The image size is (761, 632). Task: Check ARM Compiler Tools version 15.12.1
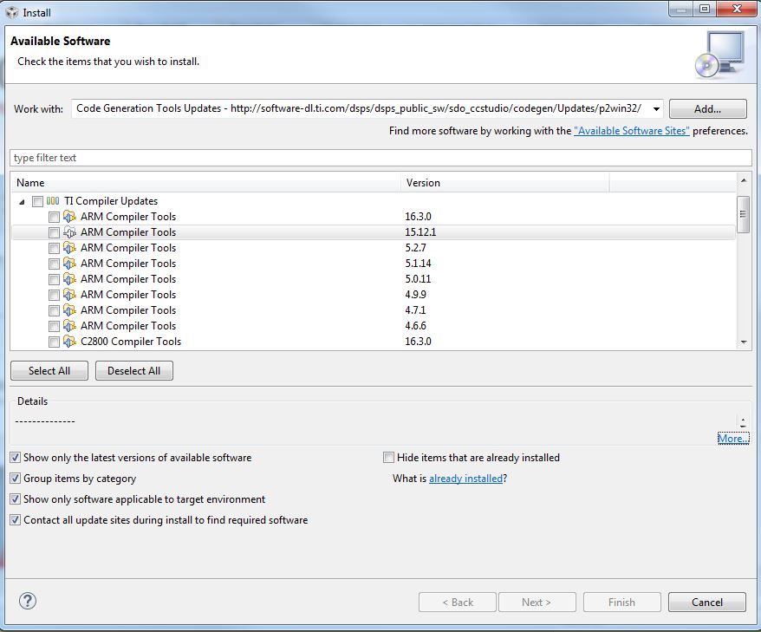click(x=54, y=232)
